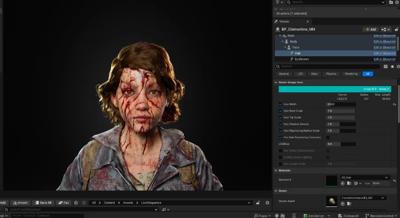
Task: Select the Rendering filter tab
Action: (351, 74)
